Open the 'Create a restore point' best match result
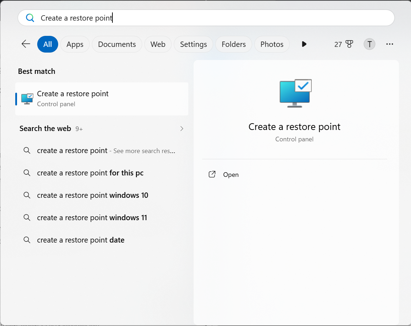This screenshot has width=411, height=326. (x=102, y=99)
